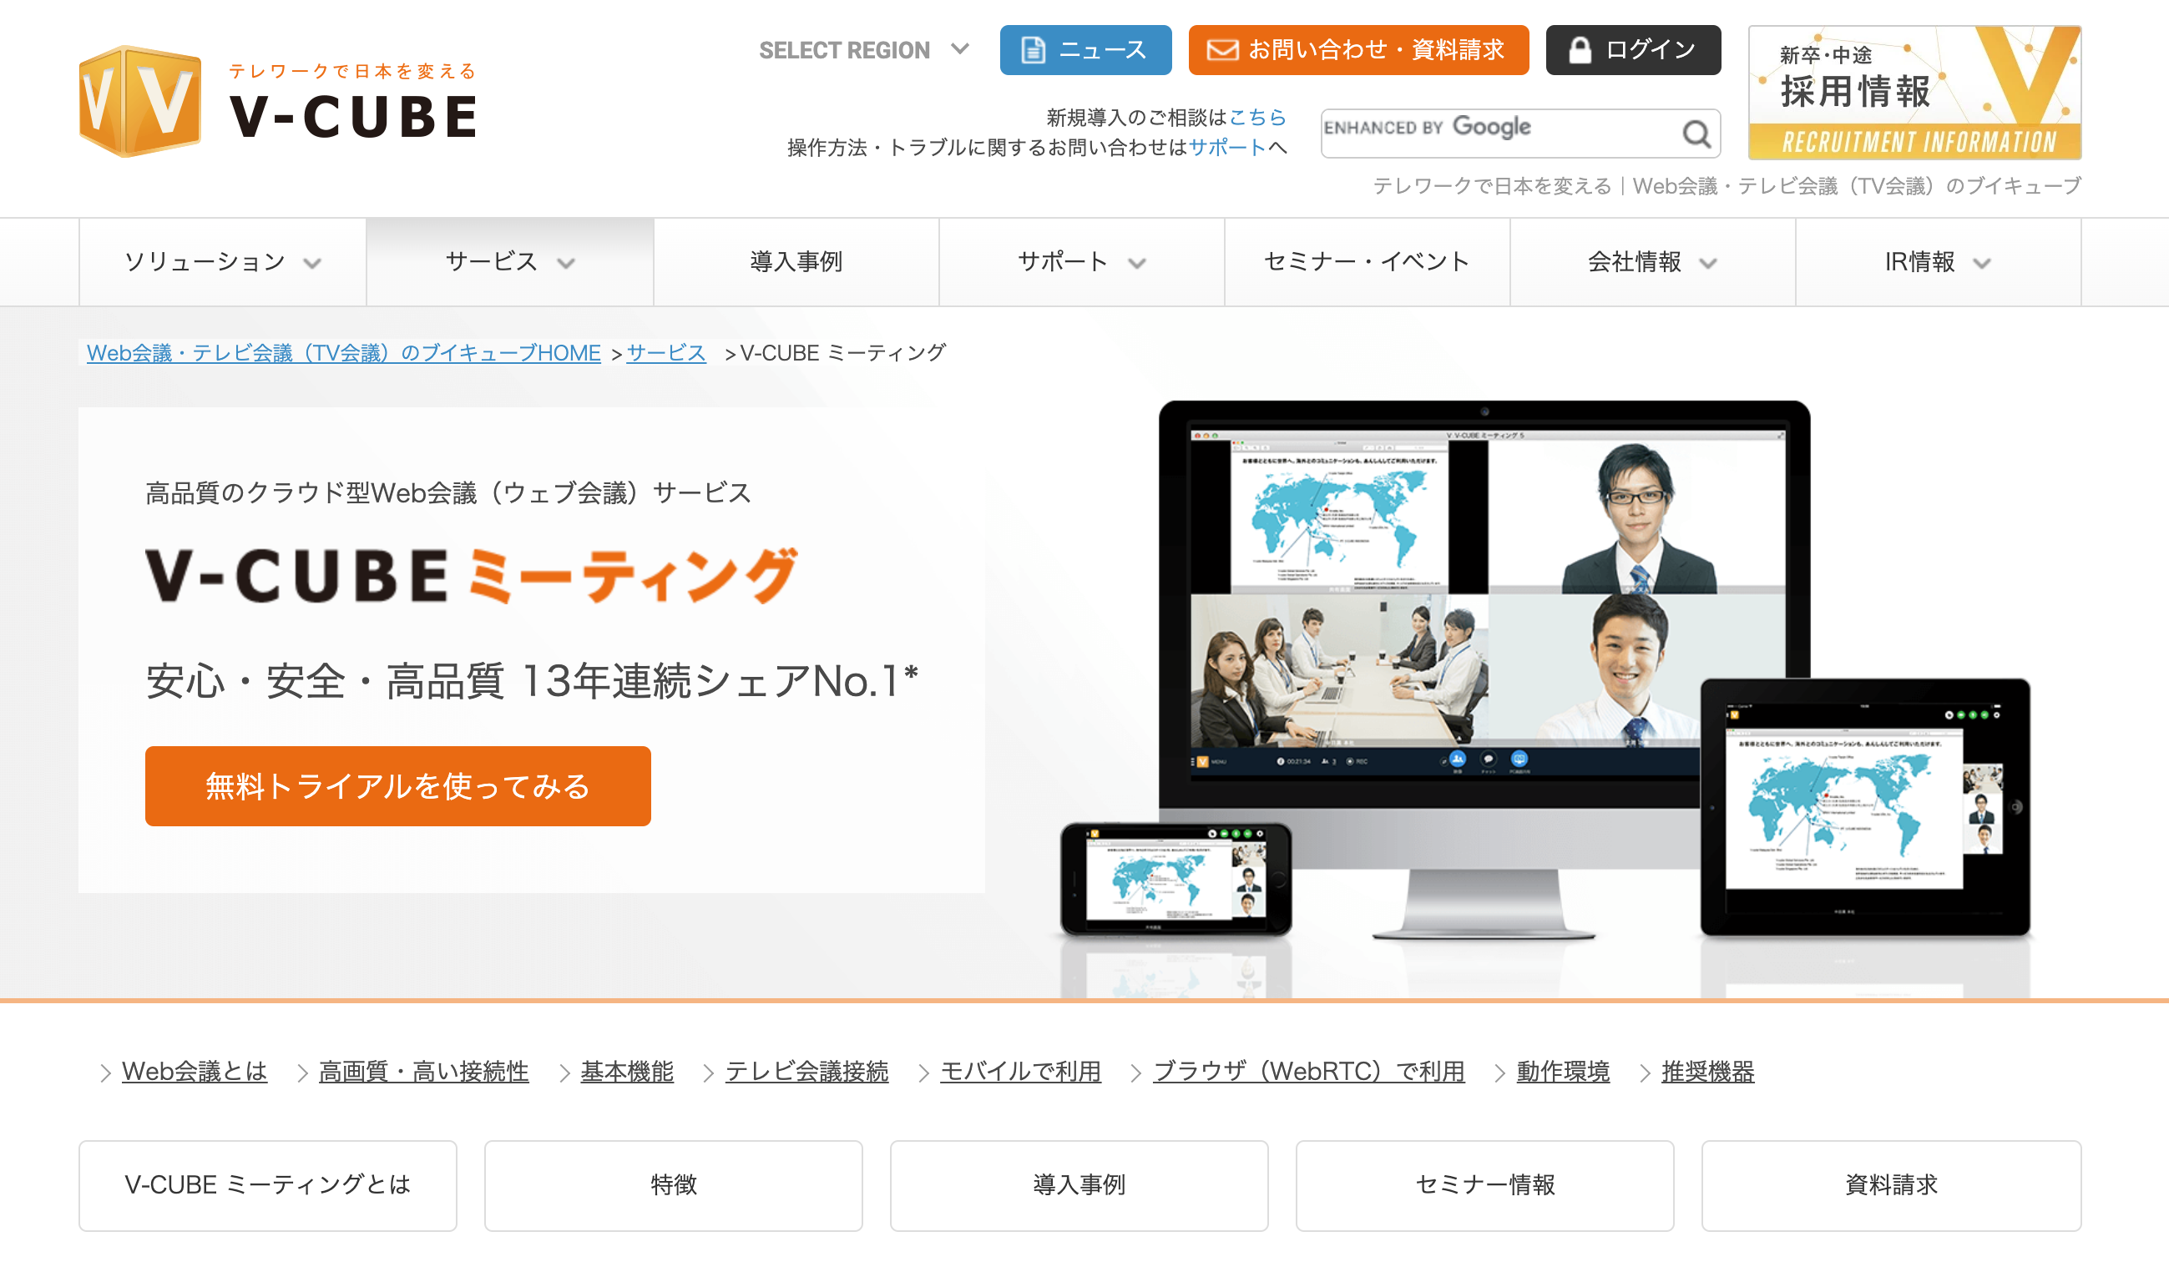
Task: Open the 採用情報 recruitment banner
Action: pyautogui.click(x=1914, y=93)
